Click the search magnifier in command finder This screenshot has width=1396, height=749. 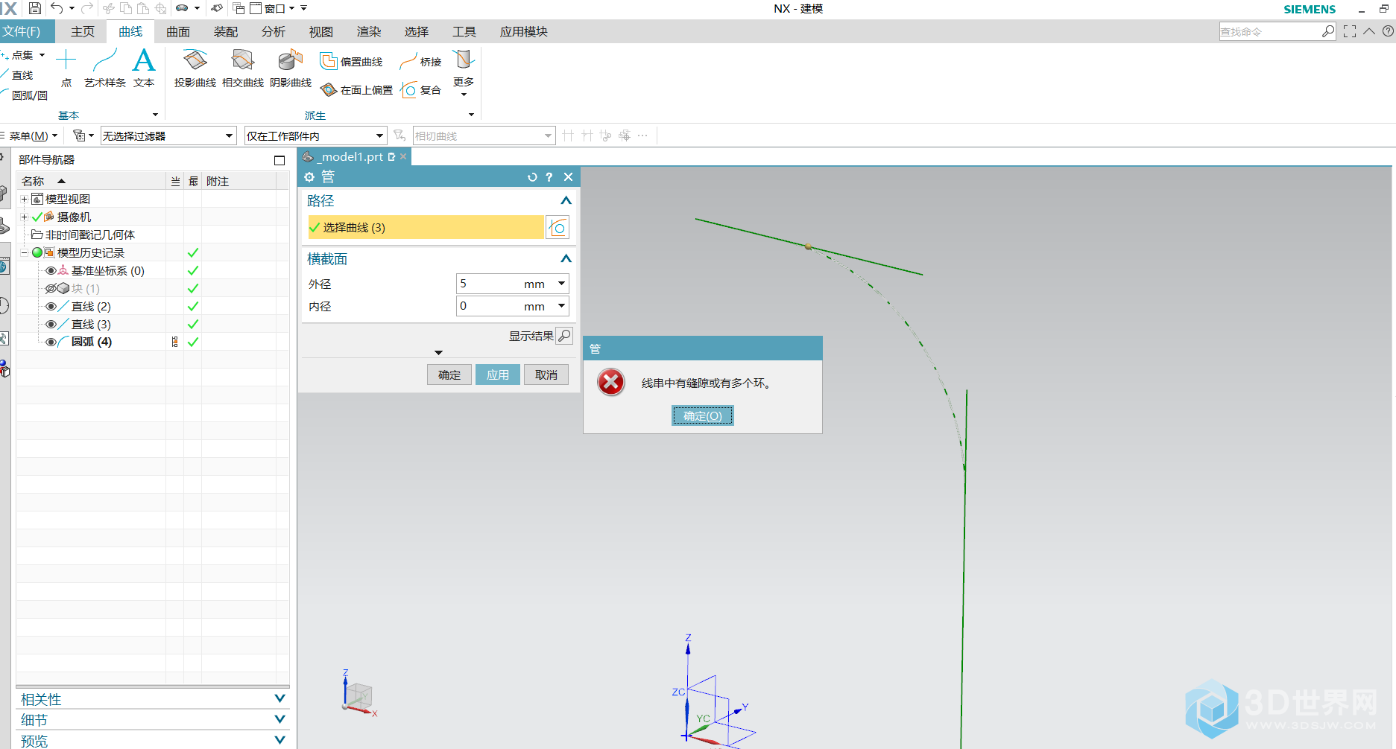click(x=1328, y=31)
